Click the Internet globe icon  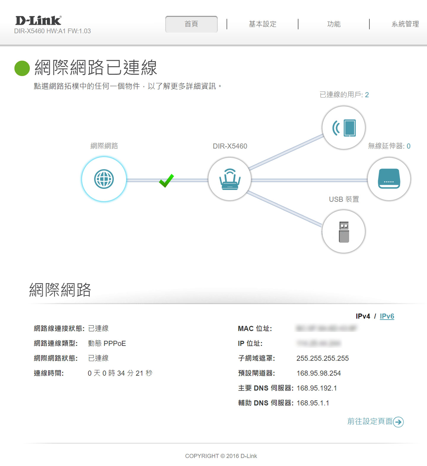104,179
